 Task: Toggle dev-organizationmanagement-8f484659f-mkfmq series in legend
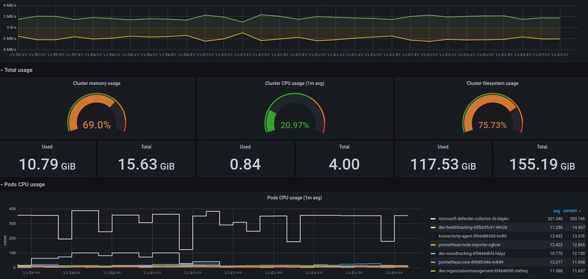(x=483, y=271)
